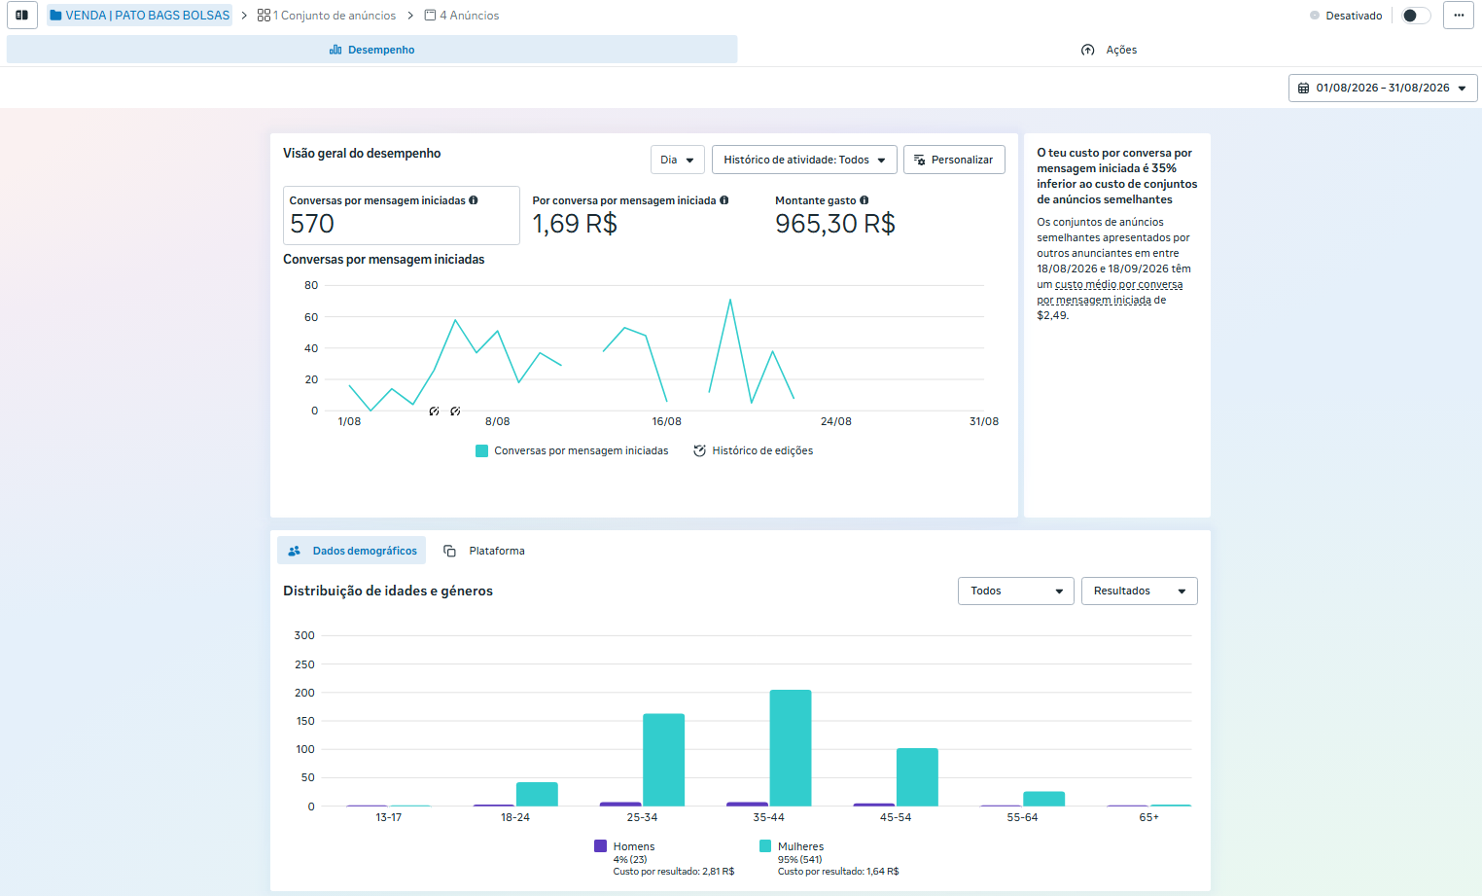Open VENDA | PATO BAGS BOLSAS campaign breadcrumb

[140, 16]
